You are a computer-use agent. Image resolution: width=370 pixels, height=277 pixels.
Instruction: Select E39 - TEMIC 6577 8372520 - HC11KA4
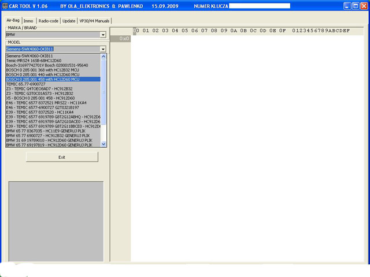coord(53,113)
